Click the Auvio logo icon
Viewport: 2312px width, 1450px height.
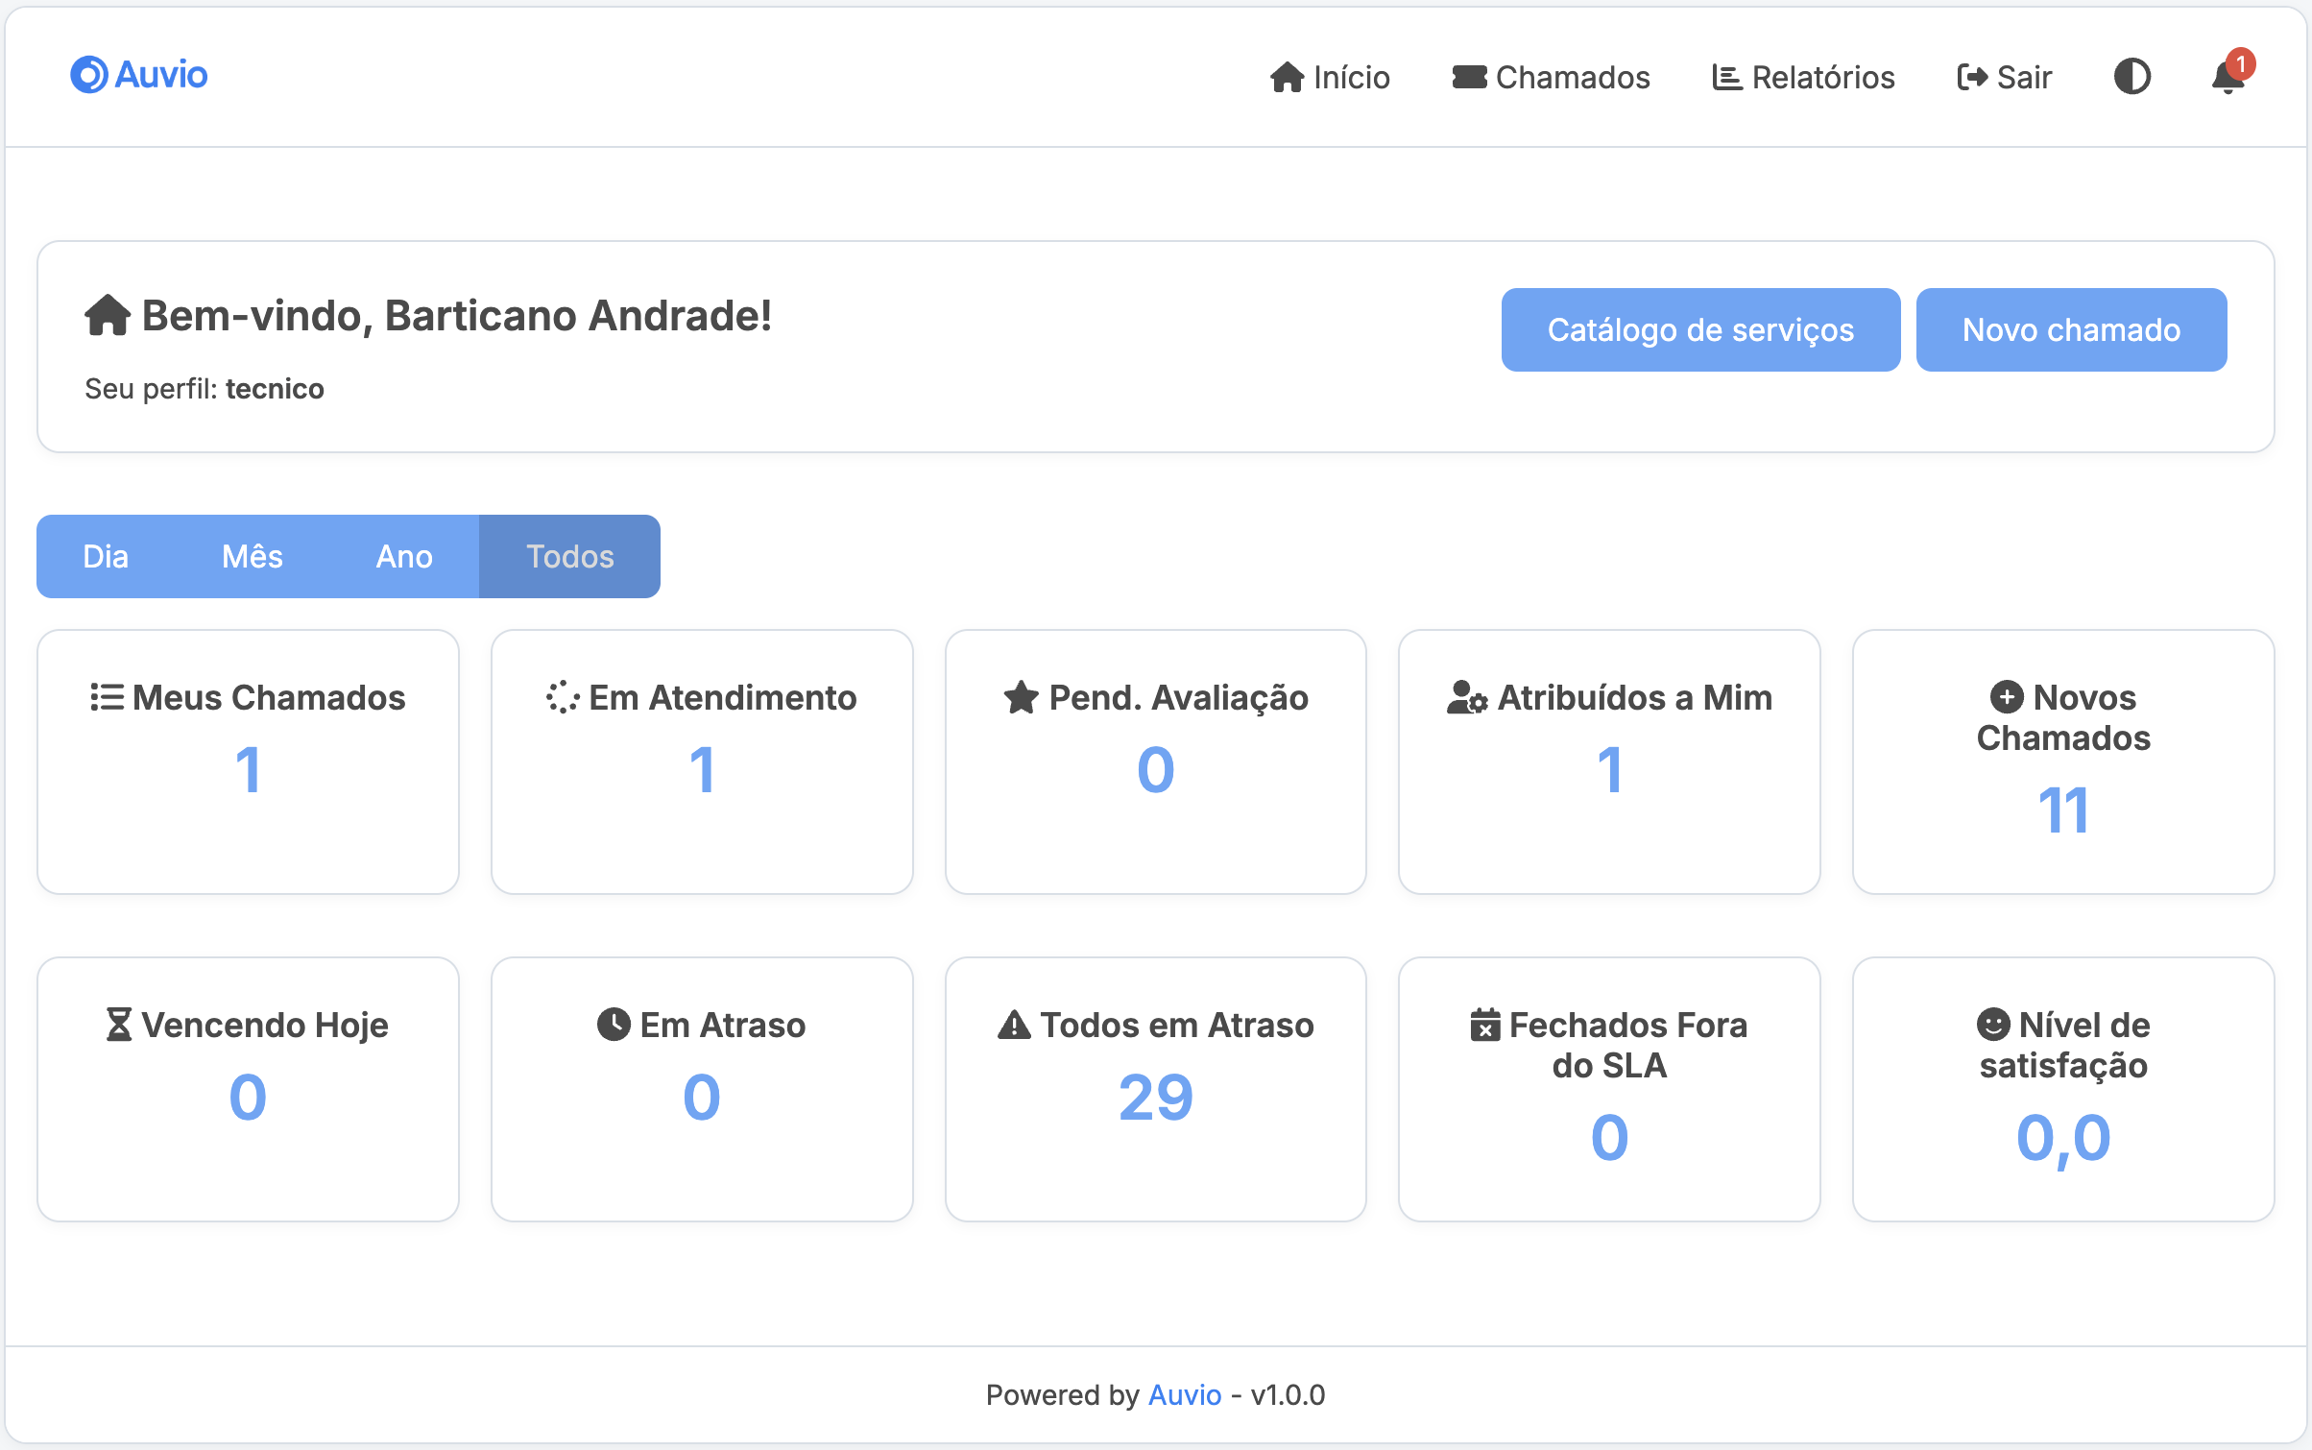(x=89, y=75)
